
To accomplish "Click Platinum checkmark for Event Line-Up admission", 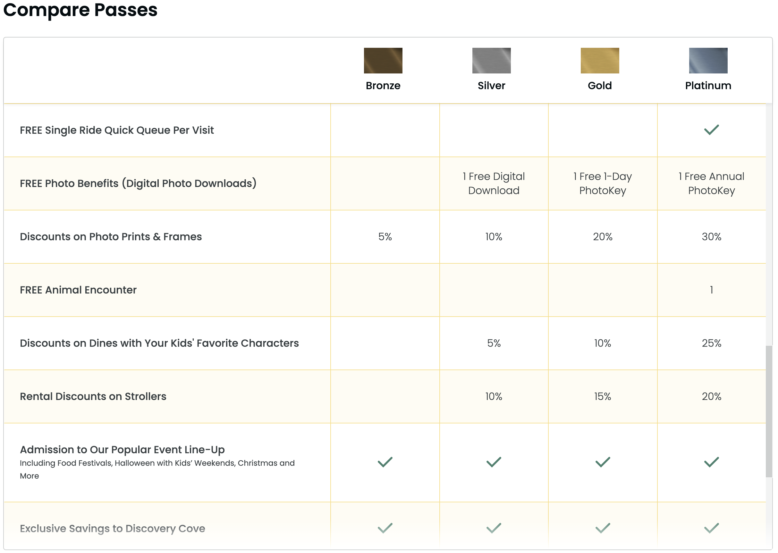I will pos(711,462).
